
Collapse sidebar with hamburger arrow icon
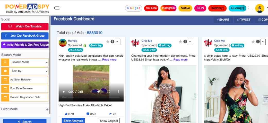click(x=57, y=8)
